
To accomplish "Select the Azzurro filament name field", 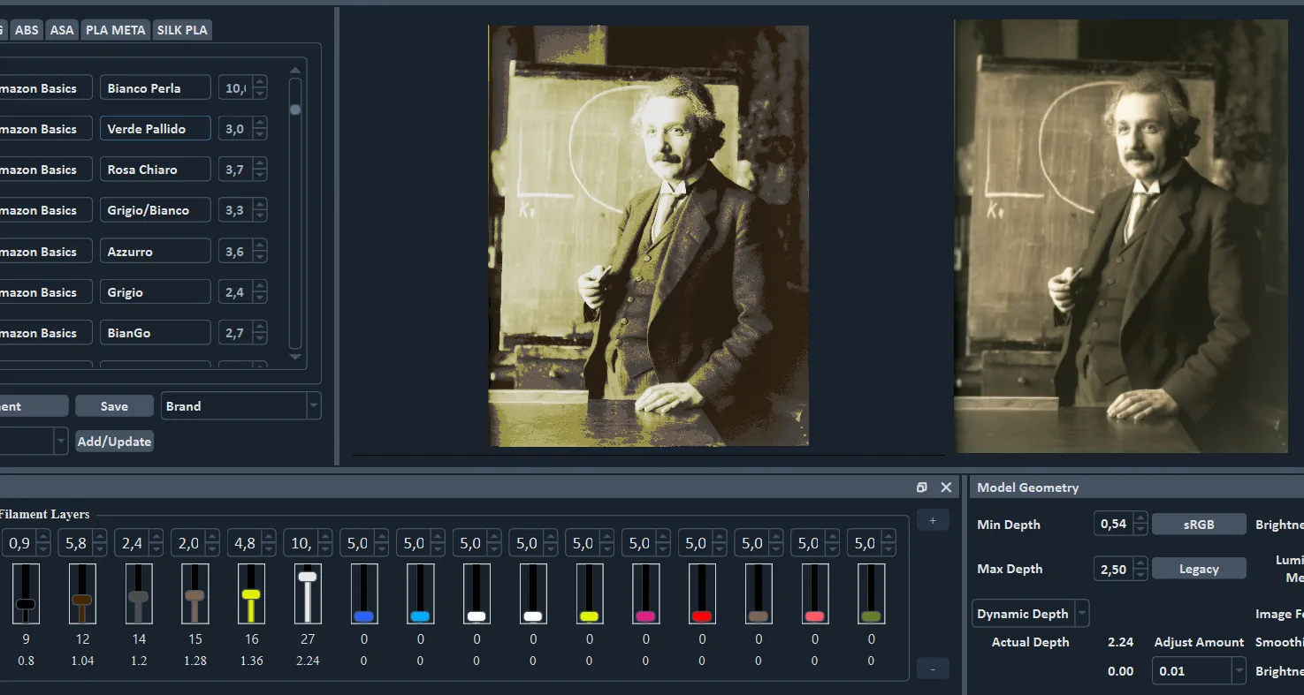I will tap(156, 252).
